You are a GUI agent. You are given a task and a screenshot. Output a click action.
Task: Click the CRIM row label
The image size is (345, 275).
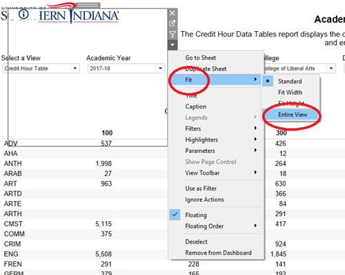[x=12, y=244]
